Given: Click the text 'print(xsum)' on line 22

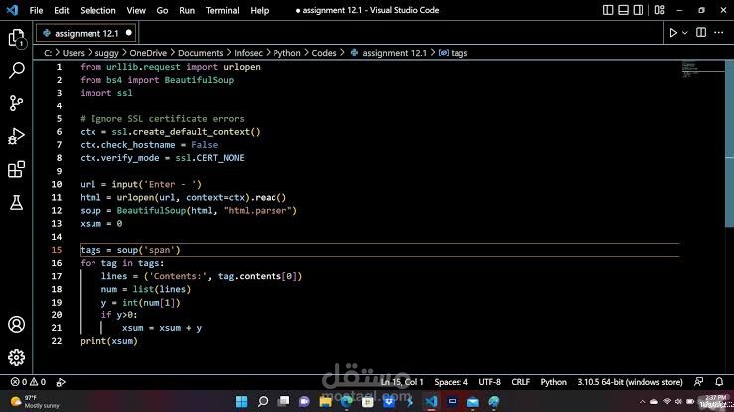Looking at the screenshot, I should pos(108,341).
